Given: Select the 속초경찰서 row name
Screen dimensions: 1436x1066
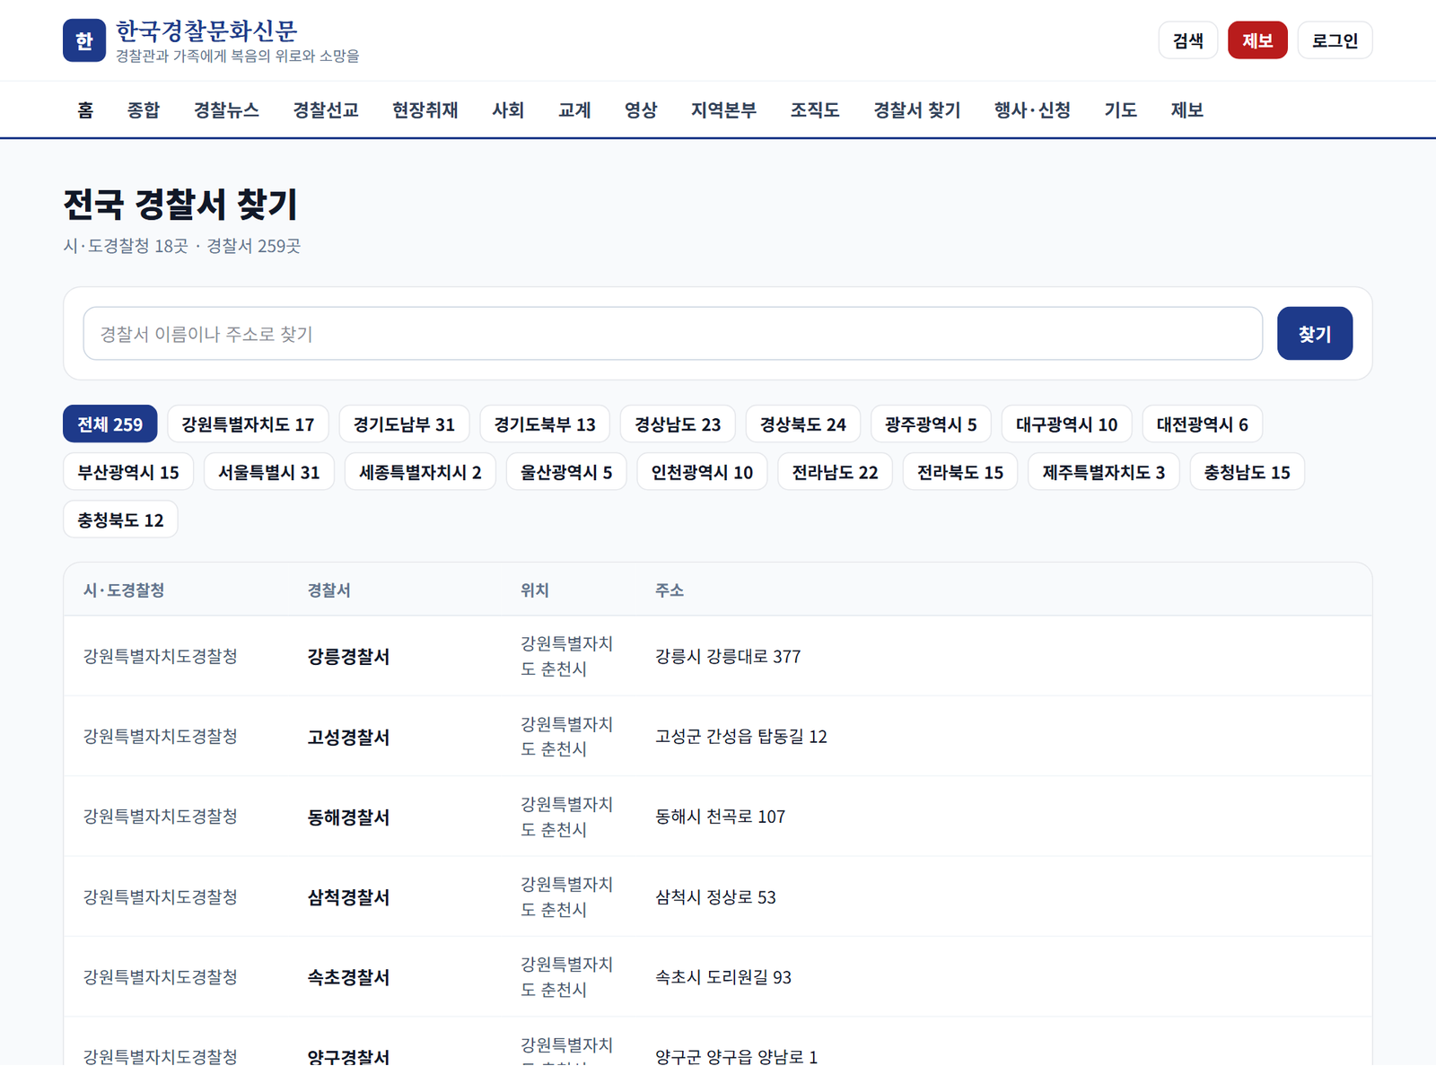Looking at the screenshot, I should pos(349,977).
